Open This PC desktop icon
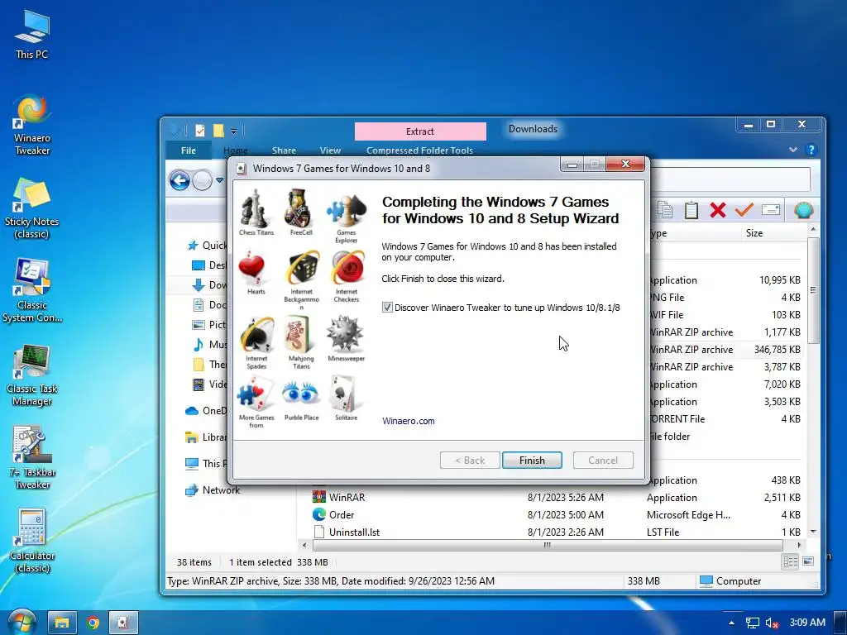The height and width of the screenshot is (635, 847). click(x=31, y=35)
